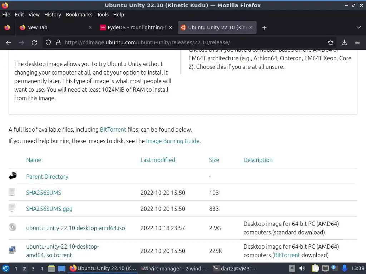The height and width of the screenshot is (274, 366).
Task: Download ubuntu-unity-22.10-desktop-amd64.iso
Action: coord(76,228)
